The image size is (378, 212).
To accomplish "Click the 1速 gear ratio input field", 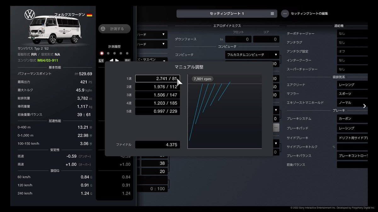I will (157, 79).
